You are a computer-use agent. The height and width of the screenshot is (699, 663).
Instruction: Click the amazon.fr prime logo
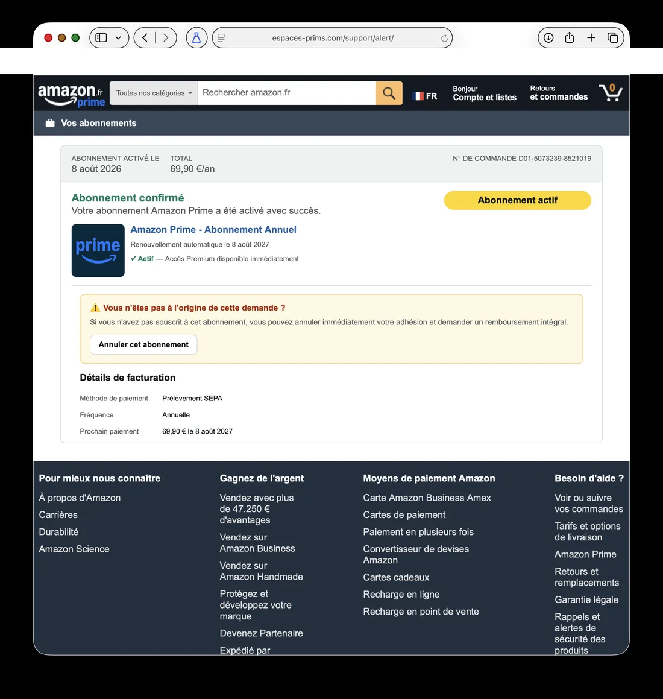[x=71, y=95]
